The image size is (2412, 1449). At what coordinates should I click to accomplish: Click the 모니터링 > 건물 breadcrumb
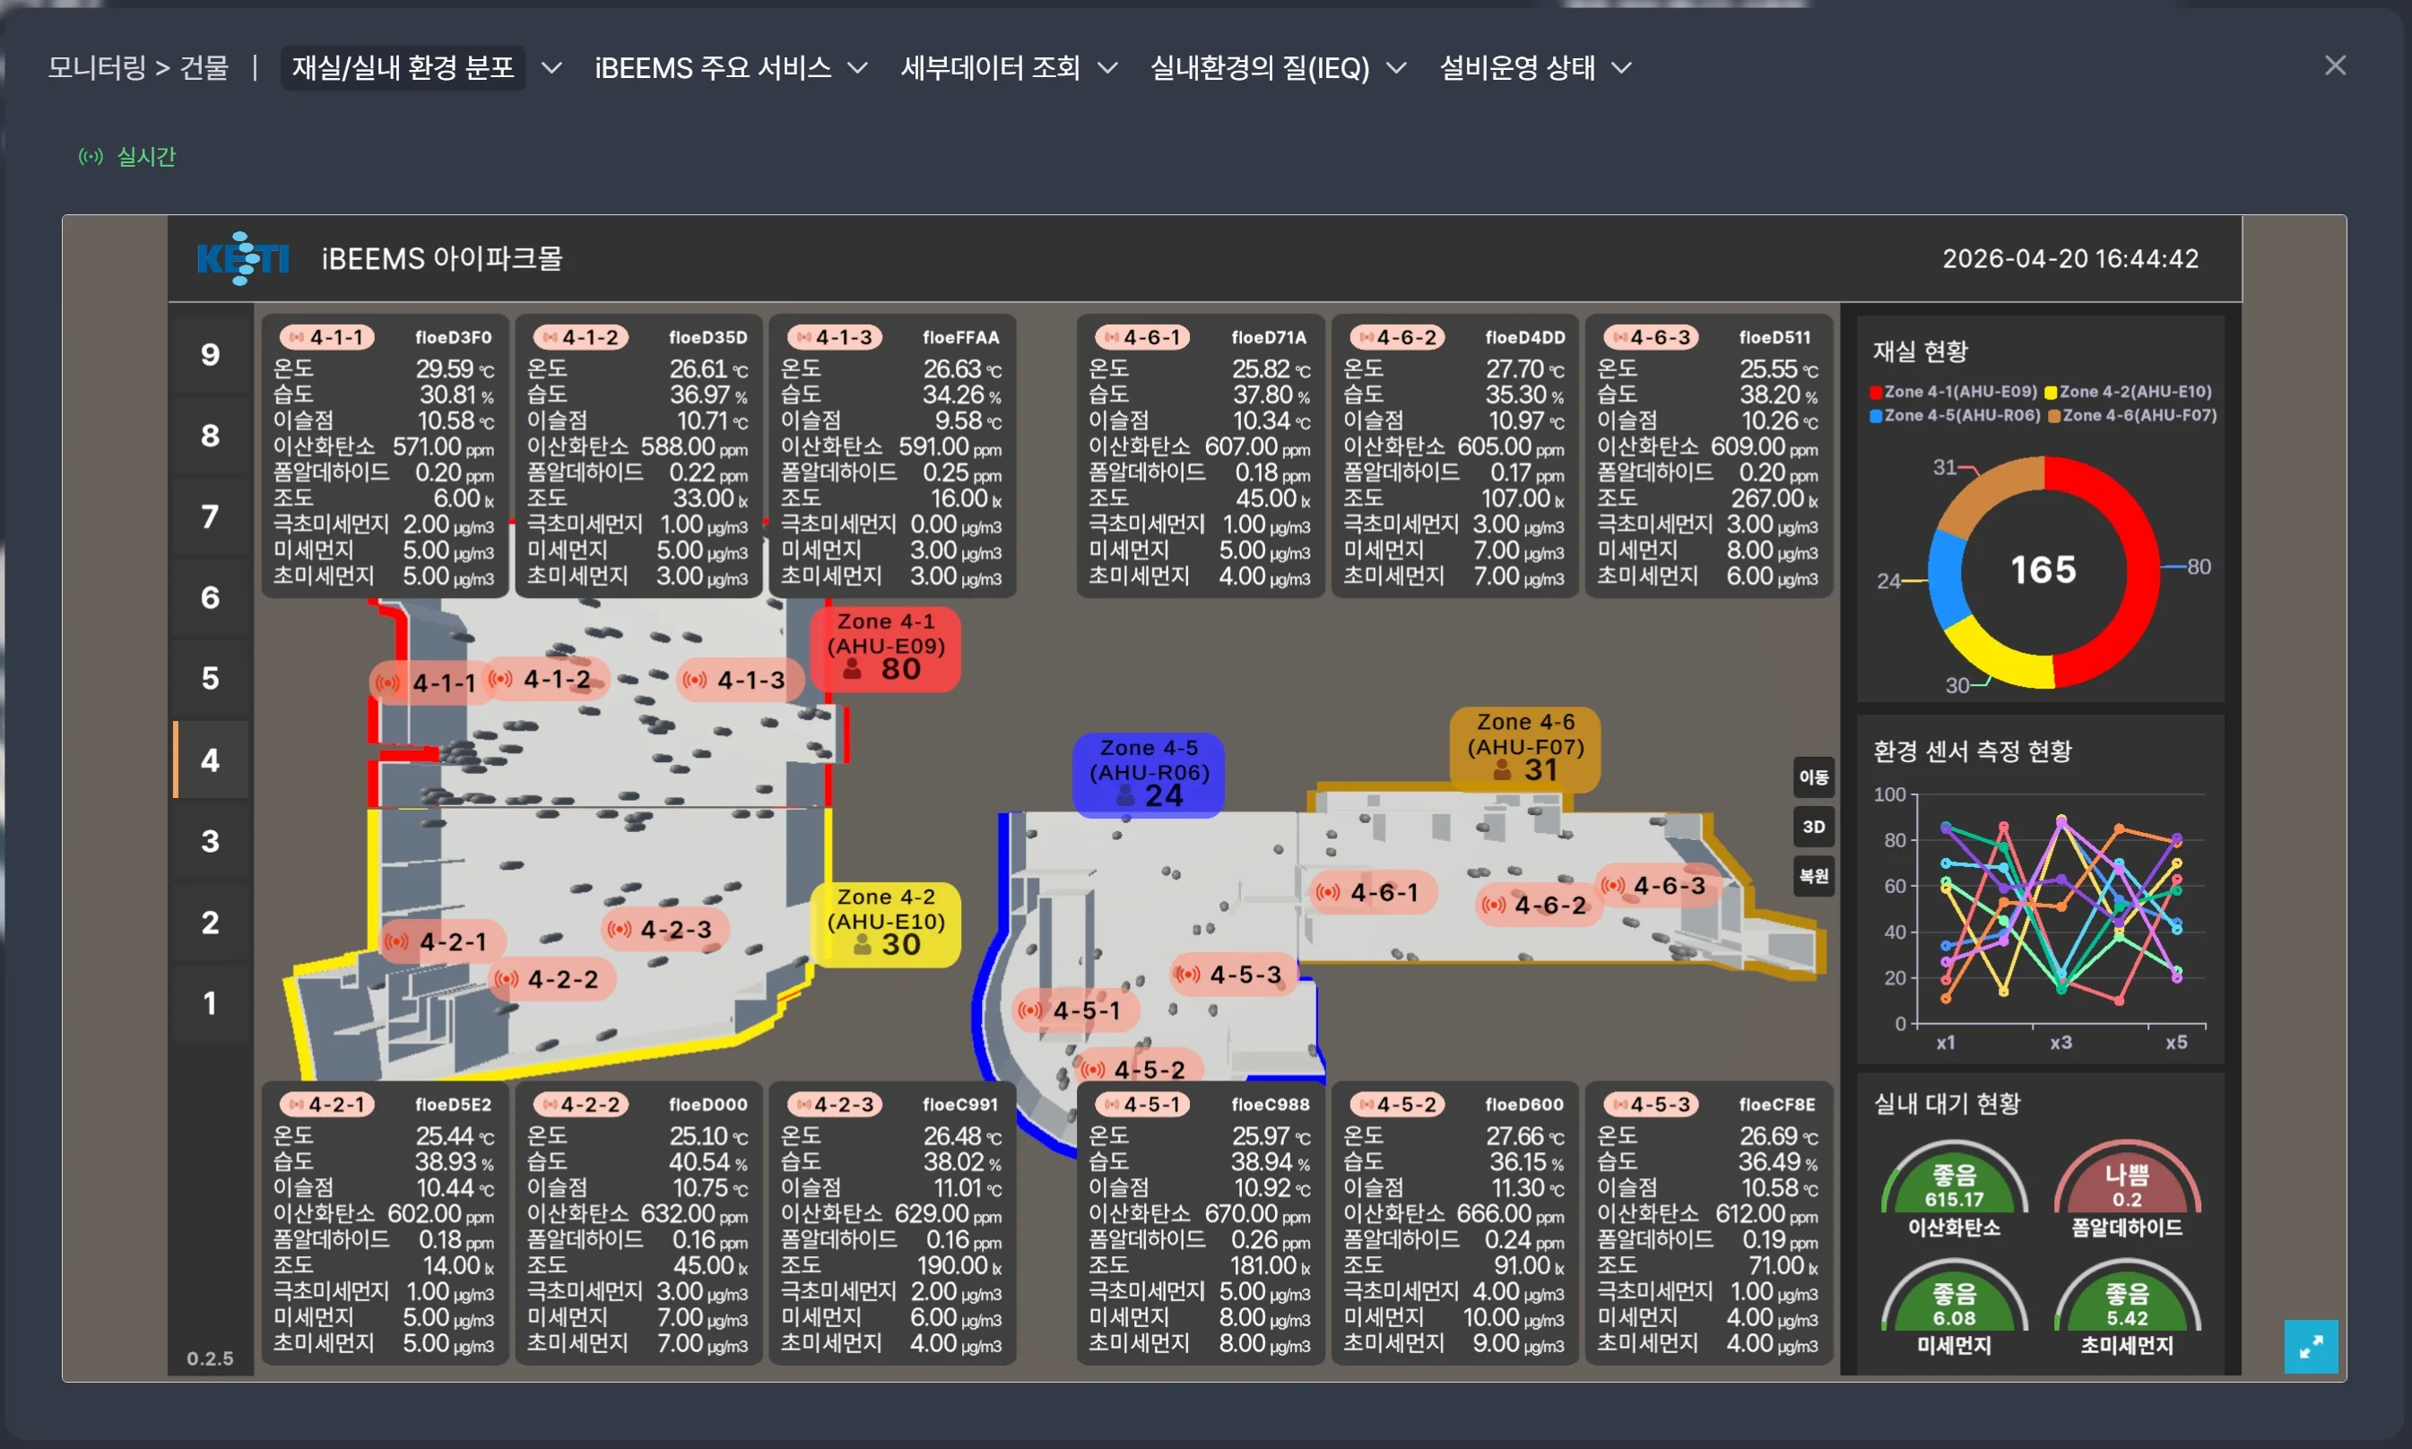point(137,67)
